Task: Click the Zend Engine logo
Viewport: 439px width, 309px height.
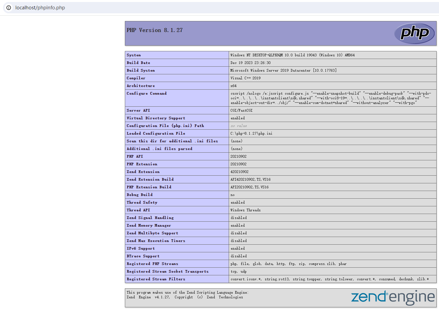Action: pos(393,298)
